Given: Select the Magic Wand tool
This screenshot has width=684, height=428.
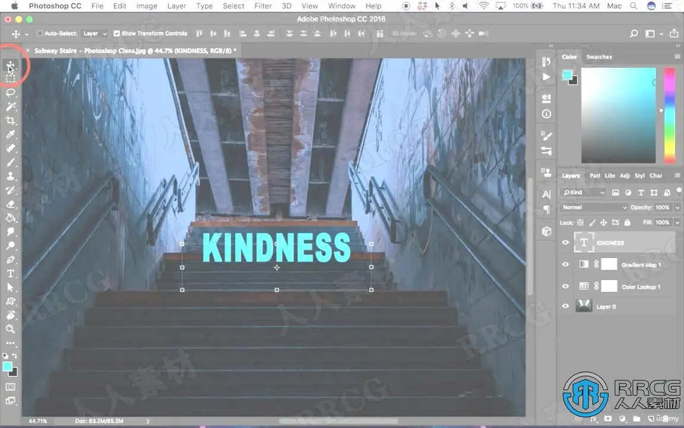Looking at the screenshot, I should (11, 107).
